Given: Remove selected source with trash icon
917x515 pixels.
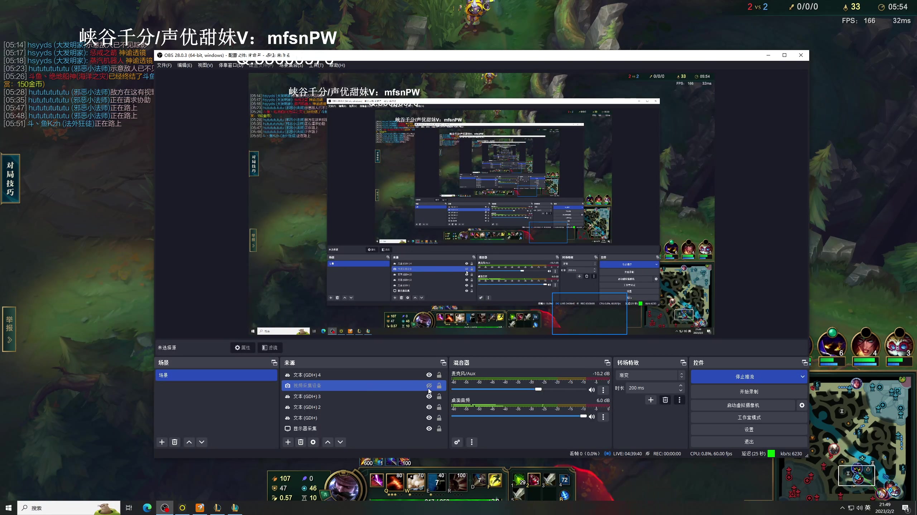Looking at the screenshot, I should (301, 442).
